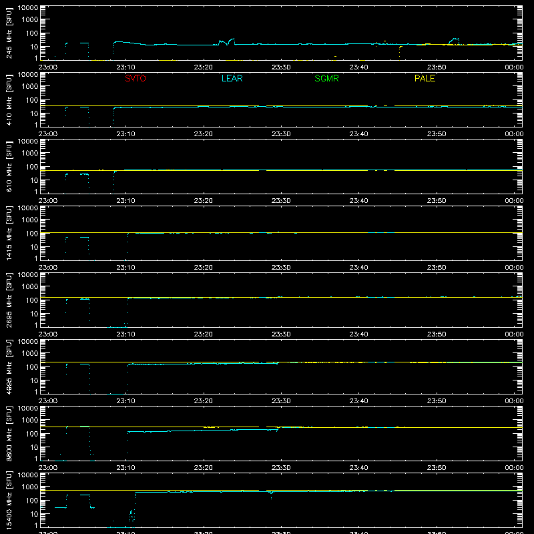Click 23:30 tick below the 1415 MHz panel
534x534 pixels.
pyautogui.click(x=281, y=268)
